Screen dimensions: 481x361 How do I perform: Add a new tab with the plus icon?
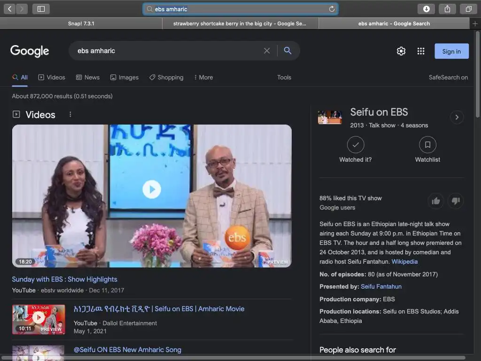(475, 24)
